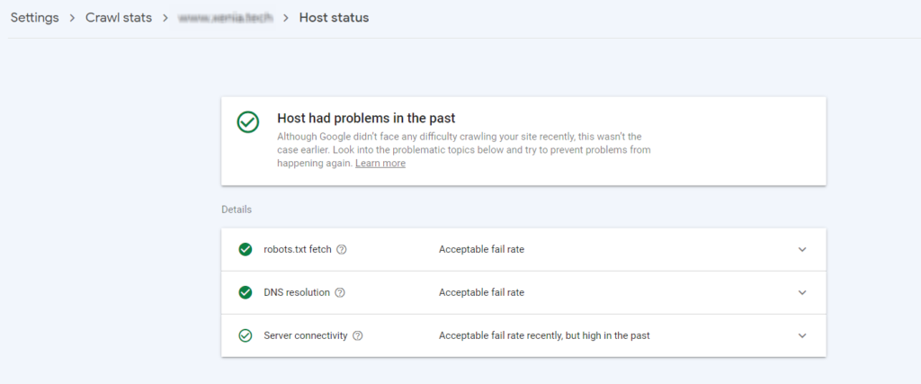Image resolution: width=921 pixels, height=384 pixels.
Task: Click the Server connectivity row label
Action: tap(306, 335)
